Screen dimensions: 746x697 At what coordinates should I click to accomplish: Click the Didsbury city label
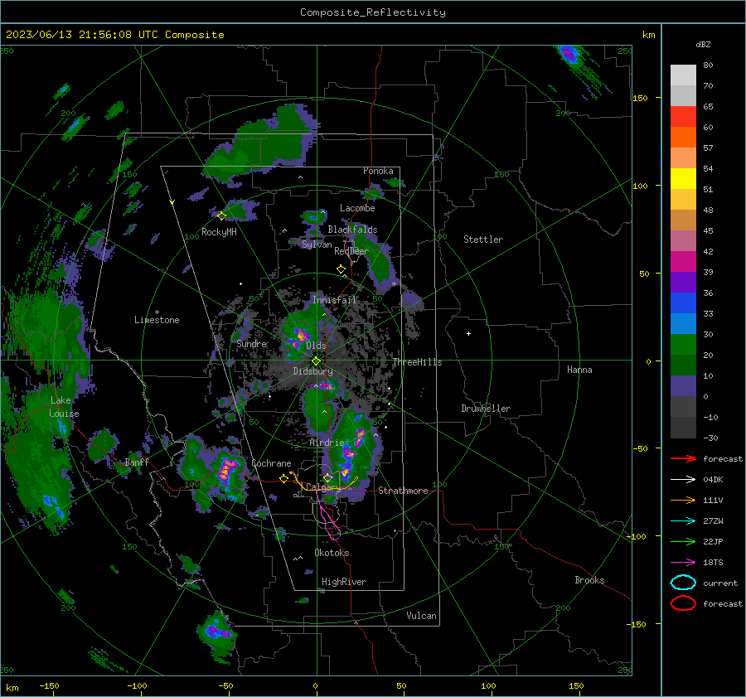coord(312,371)
